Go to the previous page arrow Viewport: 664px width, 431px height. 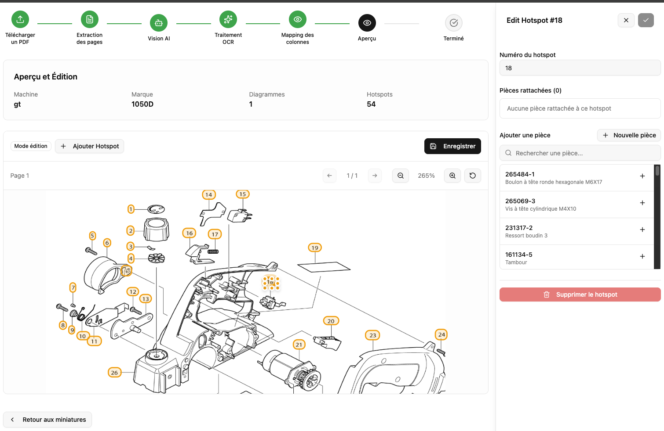click(x=329, y=176)
